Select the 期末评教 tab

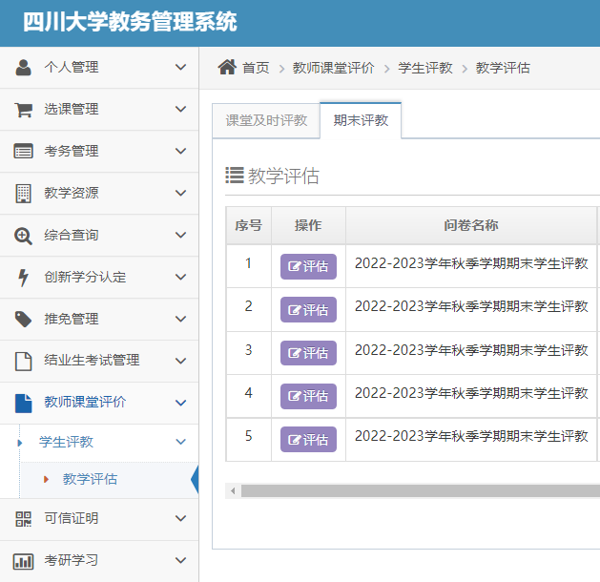[x=361, y=120]
